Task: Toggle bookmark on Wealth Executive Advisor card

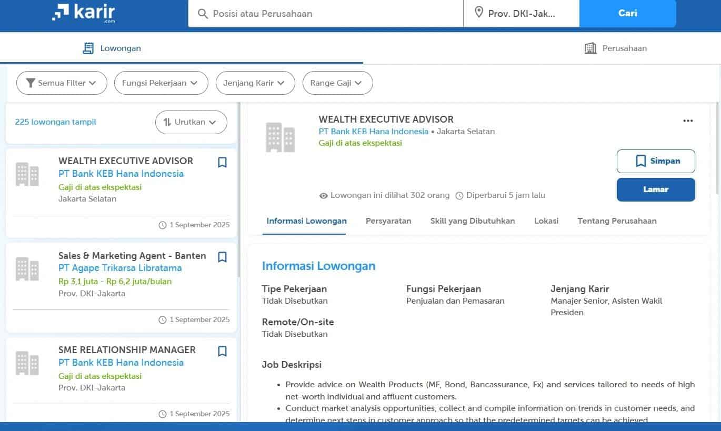Action: coord(222,163)
